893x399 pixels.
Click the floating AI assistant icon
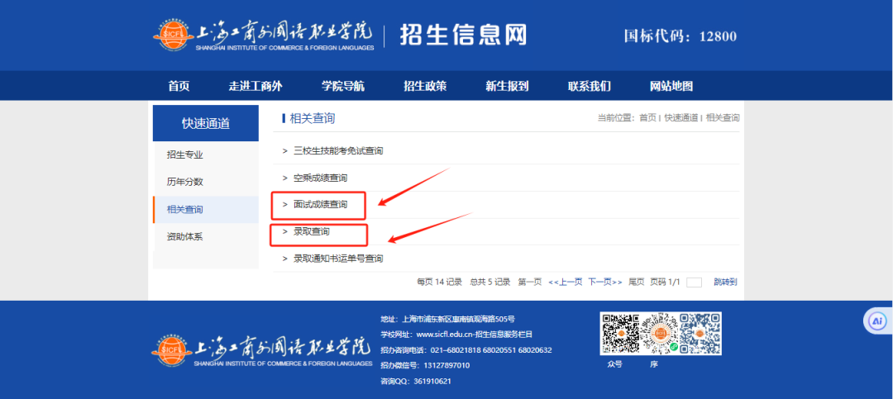pyautogui.click(x=877, y=321)
